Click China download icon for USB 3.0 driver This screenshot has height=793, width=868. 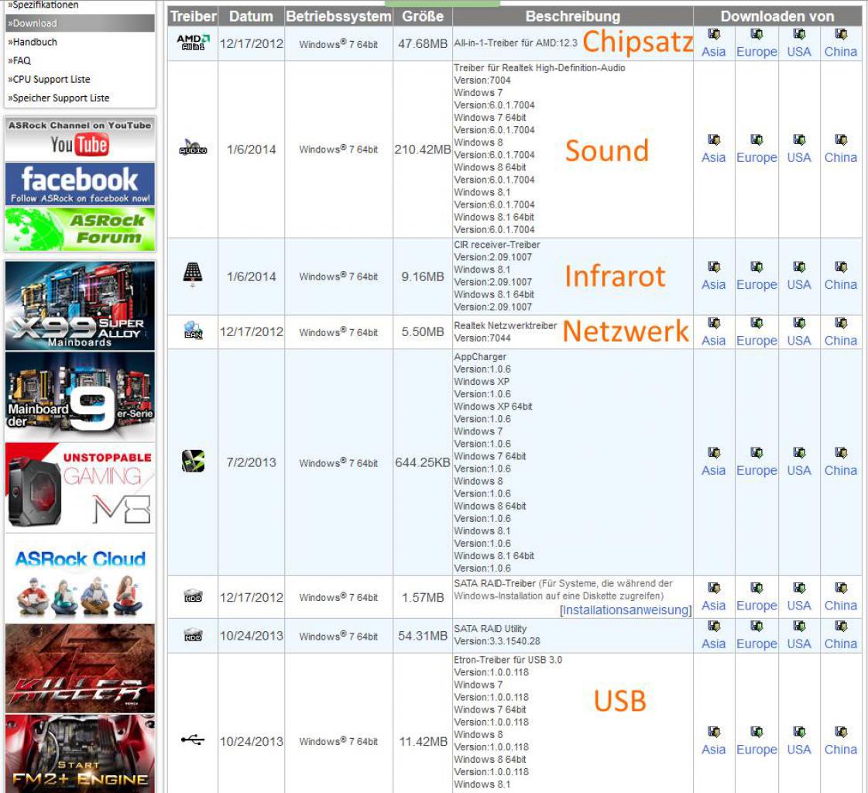point(842,732)
